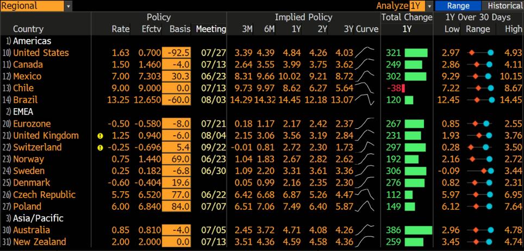The height and width of the screenshot is (251, 524).
Task: Click the Curve column header
Action: [x=367, y=29]
